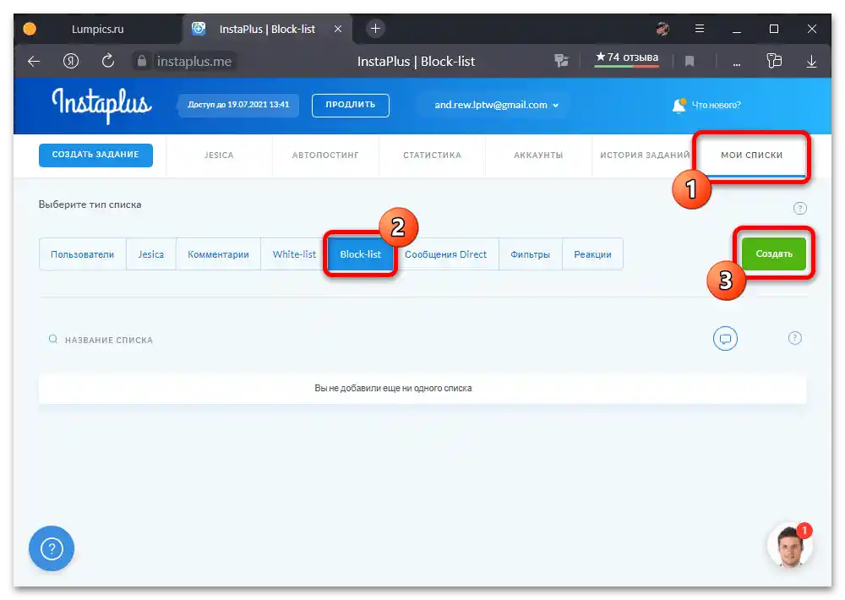This screenshot has width=845, height=600.
Task: Click the help icon beside list type
Action: (x=799, y=208)
